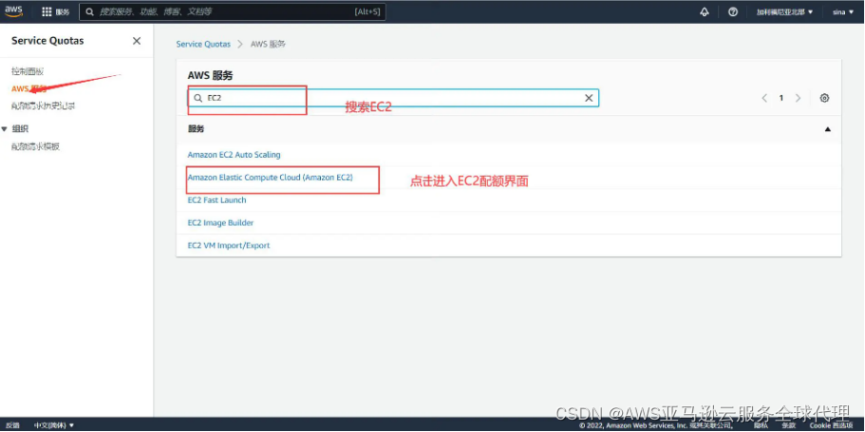Click the 服务 column header text
The height and width of the screenshot is (432, 865).
click(x=196, y=129)
